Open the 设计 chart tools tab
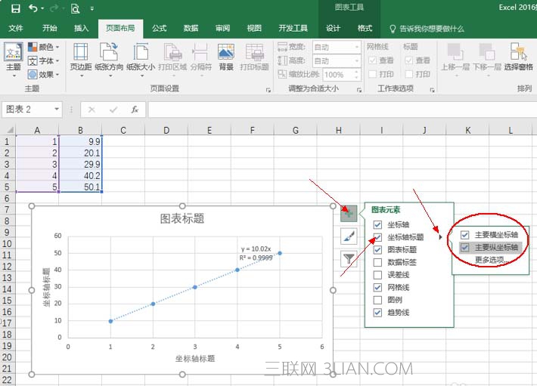 tap(333, 29)
